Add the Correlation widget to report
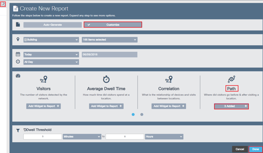 (x=169, y=106)
